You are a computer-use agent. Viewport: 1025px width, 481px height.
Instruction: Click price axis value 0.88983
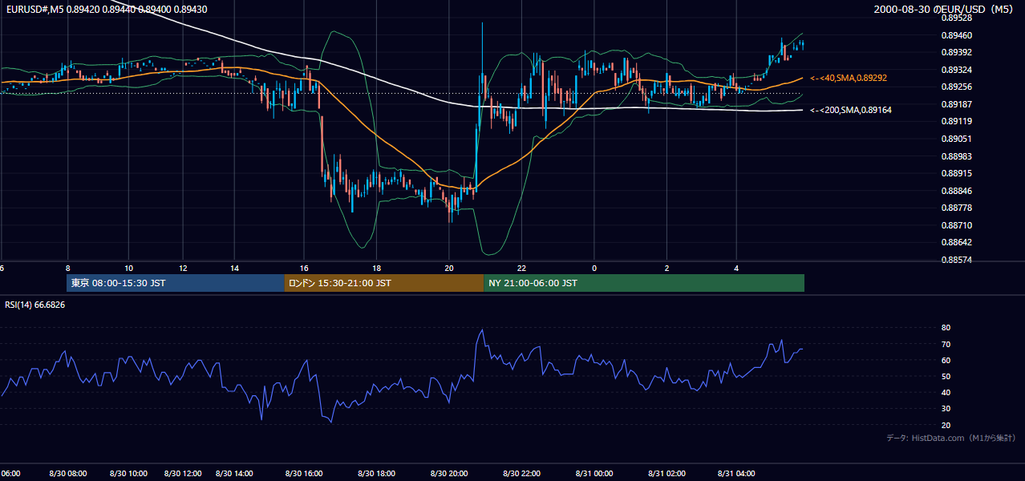[957, 156]
